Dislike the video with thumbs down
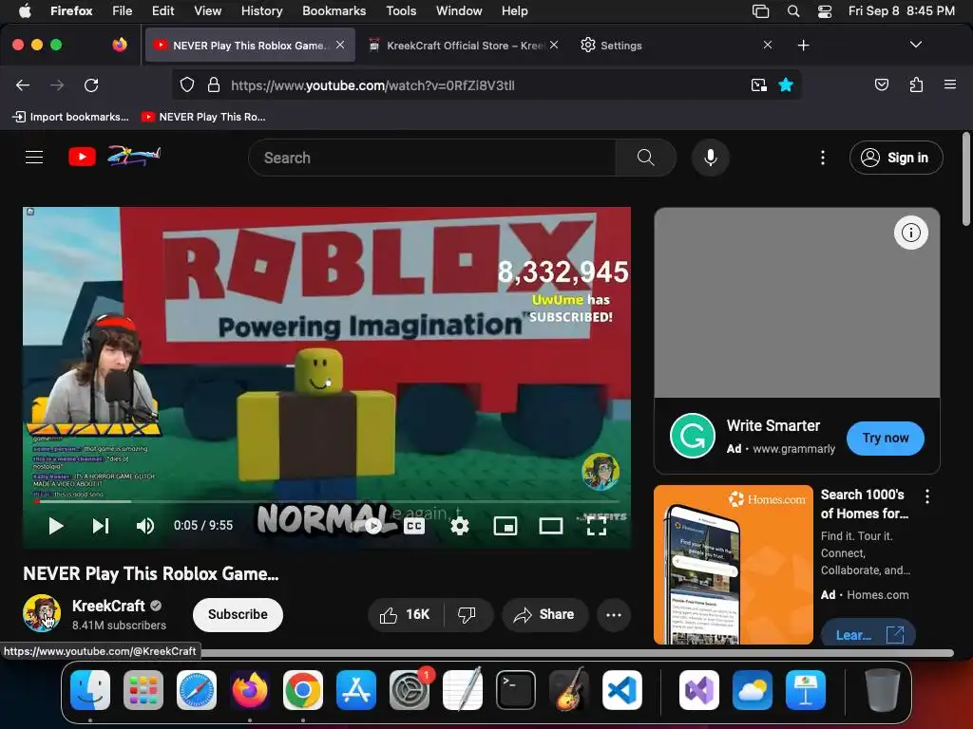973x729 pixels. [467, 614]
